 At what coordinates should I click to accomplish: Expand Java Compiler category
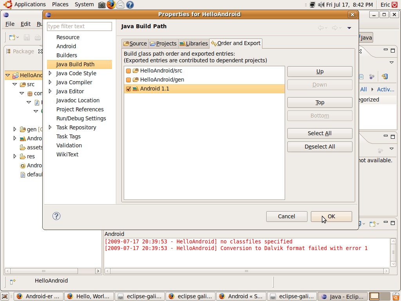coord(50,82)
